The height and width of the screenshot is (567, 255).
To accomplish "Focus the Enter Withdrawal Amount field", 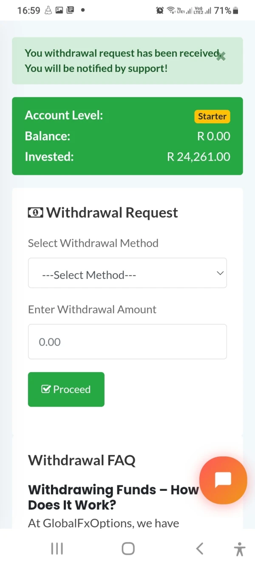I will tap(127, 342).
